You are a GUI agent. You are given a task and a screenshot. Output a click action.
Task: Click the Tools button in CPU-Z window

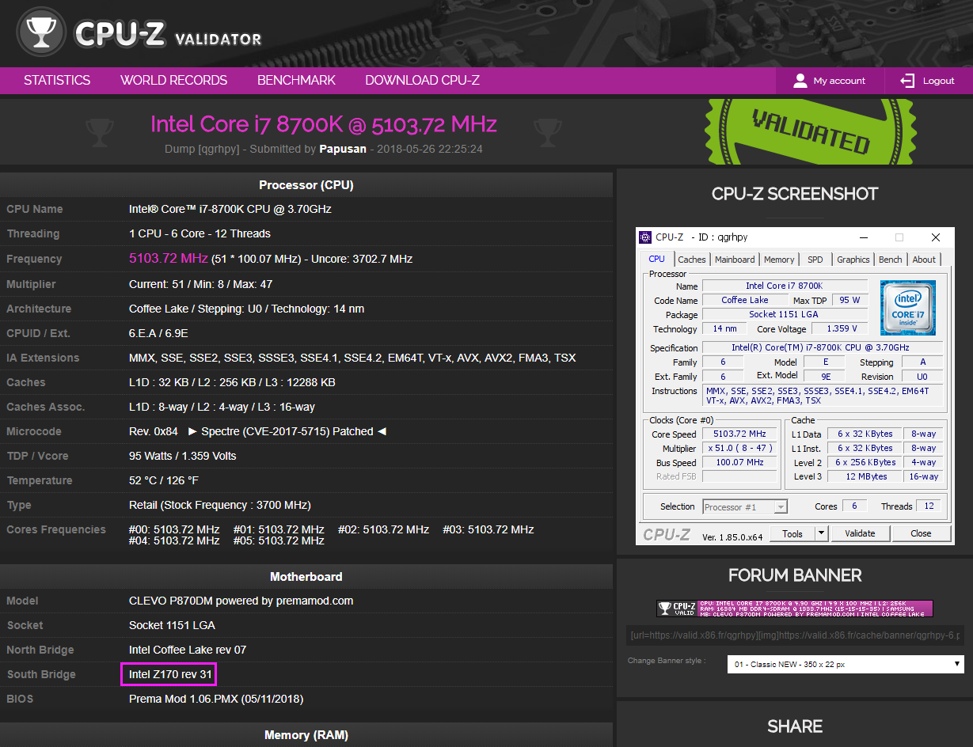click(792, 533)
